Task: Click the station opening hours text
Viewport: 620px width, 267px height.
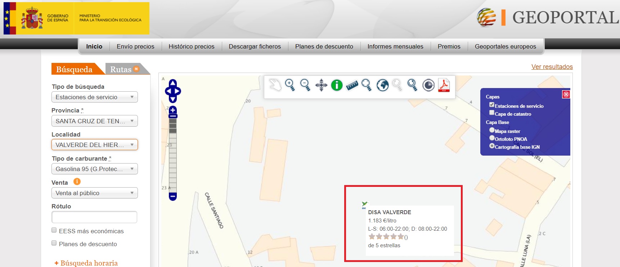Action: pyautogui.click(x=408, y=229)
